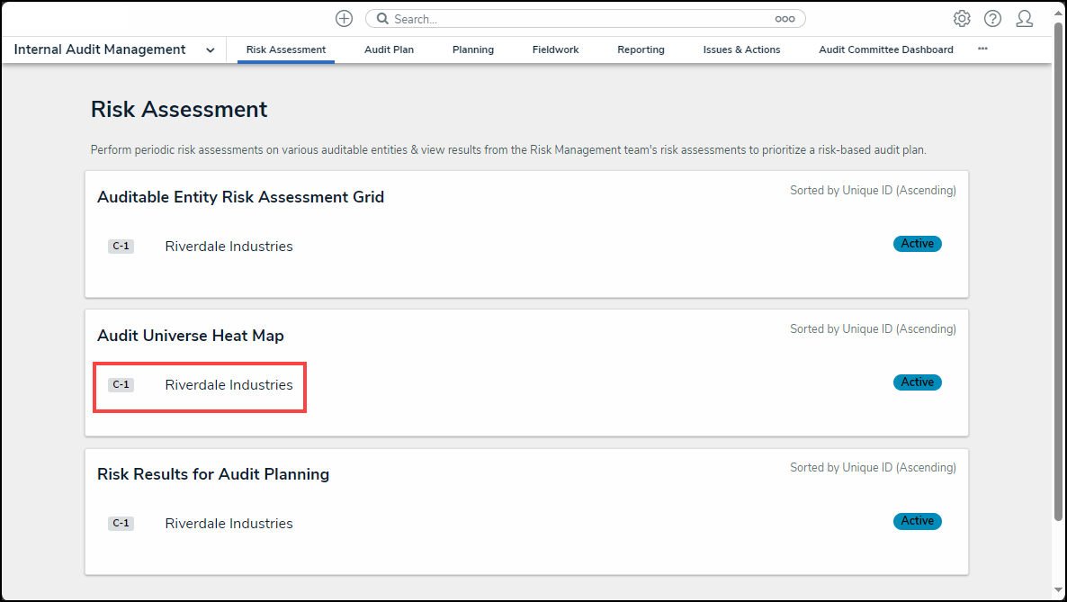Switch to the Audit Plan tab
Screen dimensions: 1067x602
click(389, 49)
